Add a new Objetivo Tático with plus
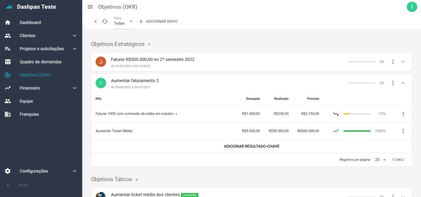The width and height of the screenshot is (421, 197). pyautogui.click(x=136, y=179)
